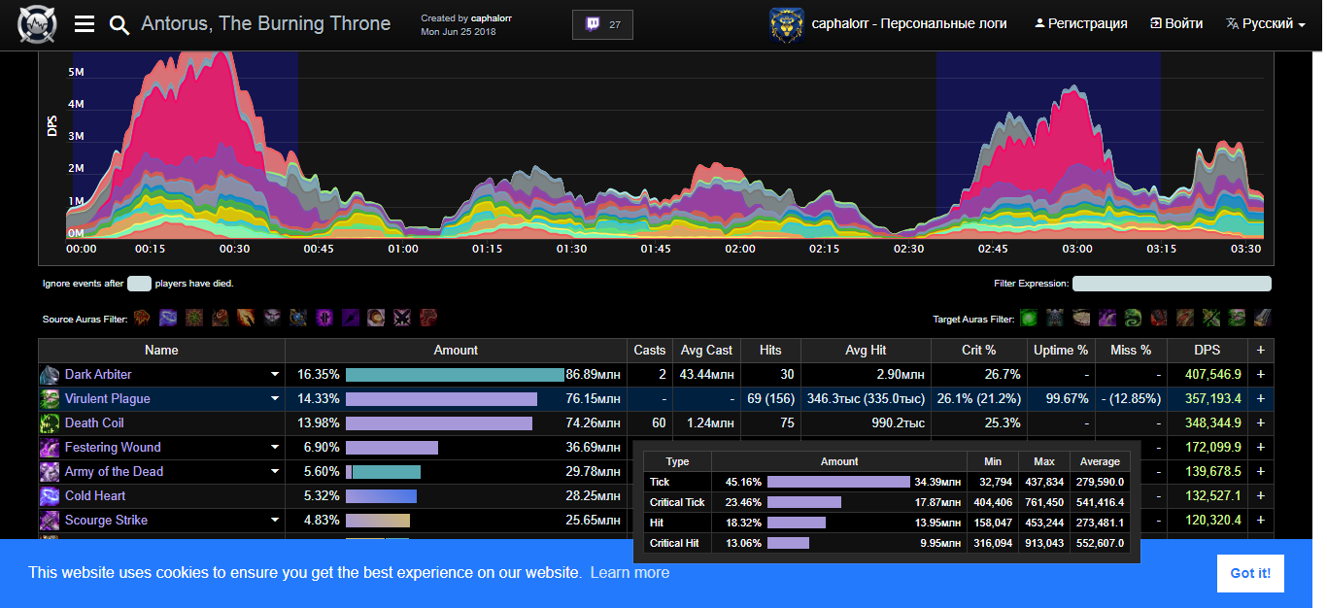The width and height of the screenshot is (1327, 608).
Task: Click the last Source Auras Filter icon
Action: pyautogui.click(x=428, y=318)
